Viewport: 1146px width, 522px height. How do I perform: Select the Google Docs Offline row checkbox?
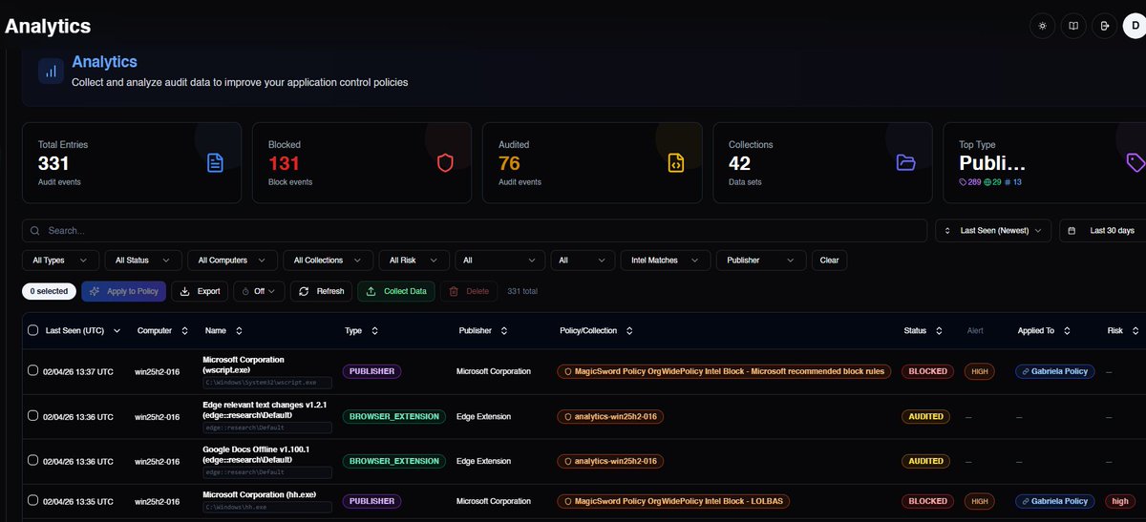(x=33, y=460)
